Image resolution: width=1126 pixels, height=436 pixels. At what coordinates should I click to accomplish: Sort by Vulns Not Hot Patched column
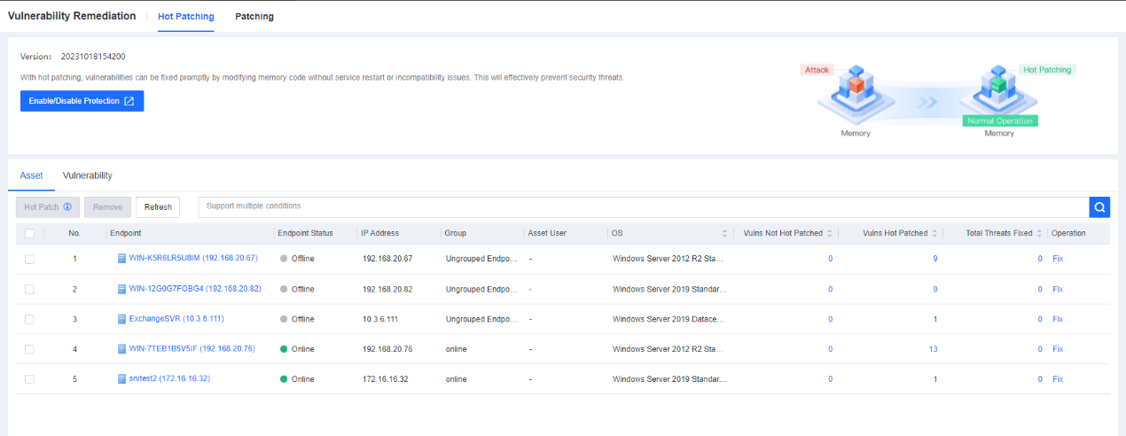[x=830, y=234]
